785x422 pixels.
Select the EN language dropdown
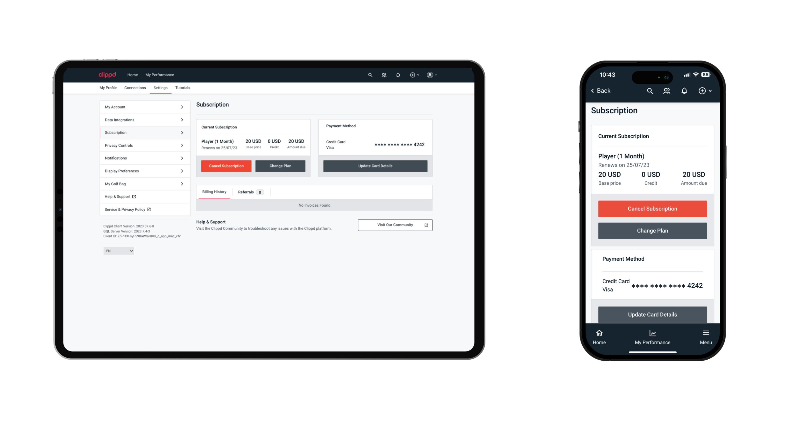point(119,251)
